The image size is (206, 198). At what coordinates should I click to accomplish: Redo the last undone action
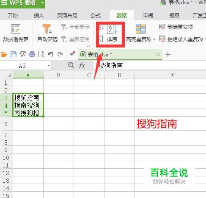(x=60, y=54)
